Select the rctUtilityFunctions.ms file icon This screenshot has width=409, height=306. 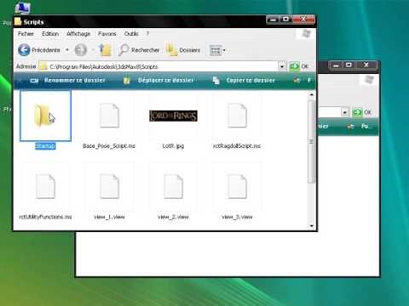click(45, 186)
